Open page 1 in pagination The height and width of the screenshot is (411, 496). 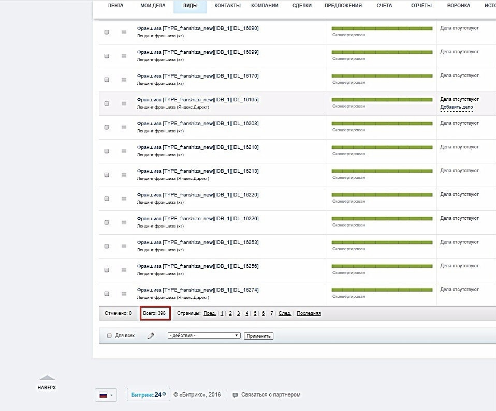point(222,313)
